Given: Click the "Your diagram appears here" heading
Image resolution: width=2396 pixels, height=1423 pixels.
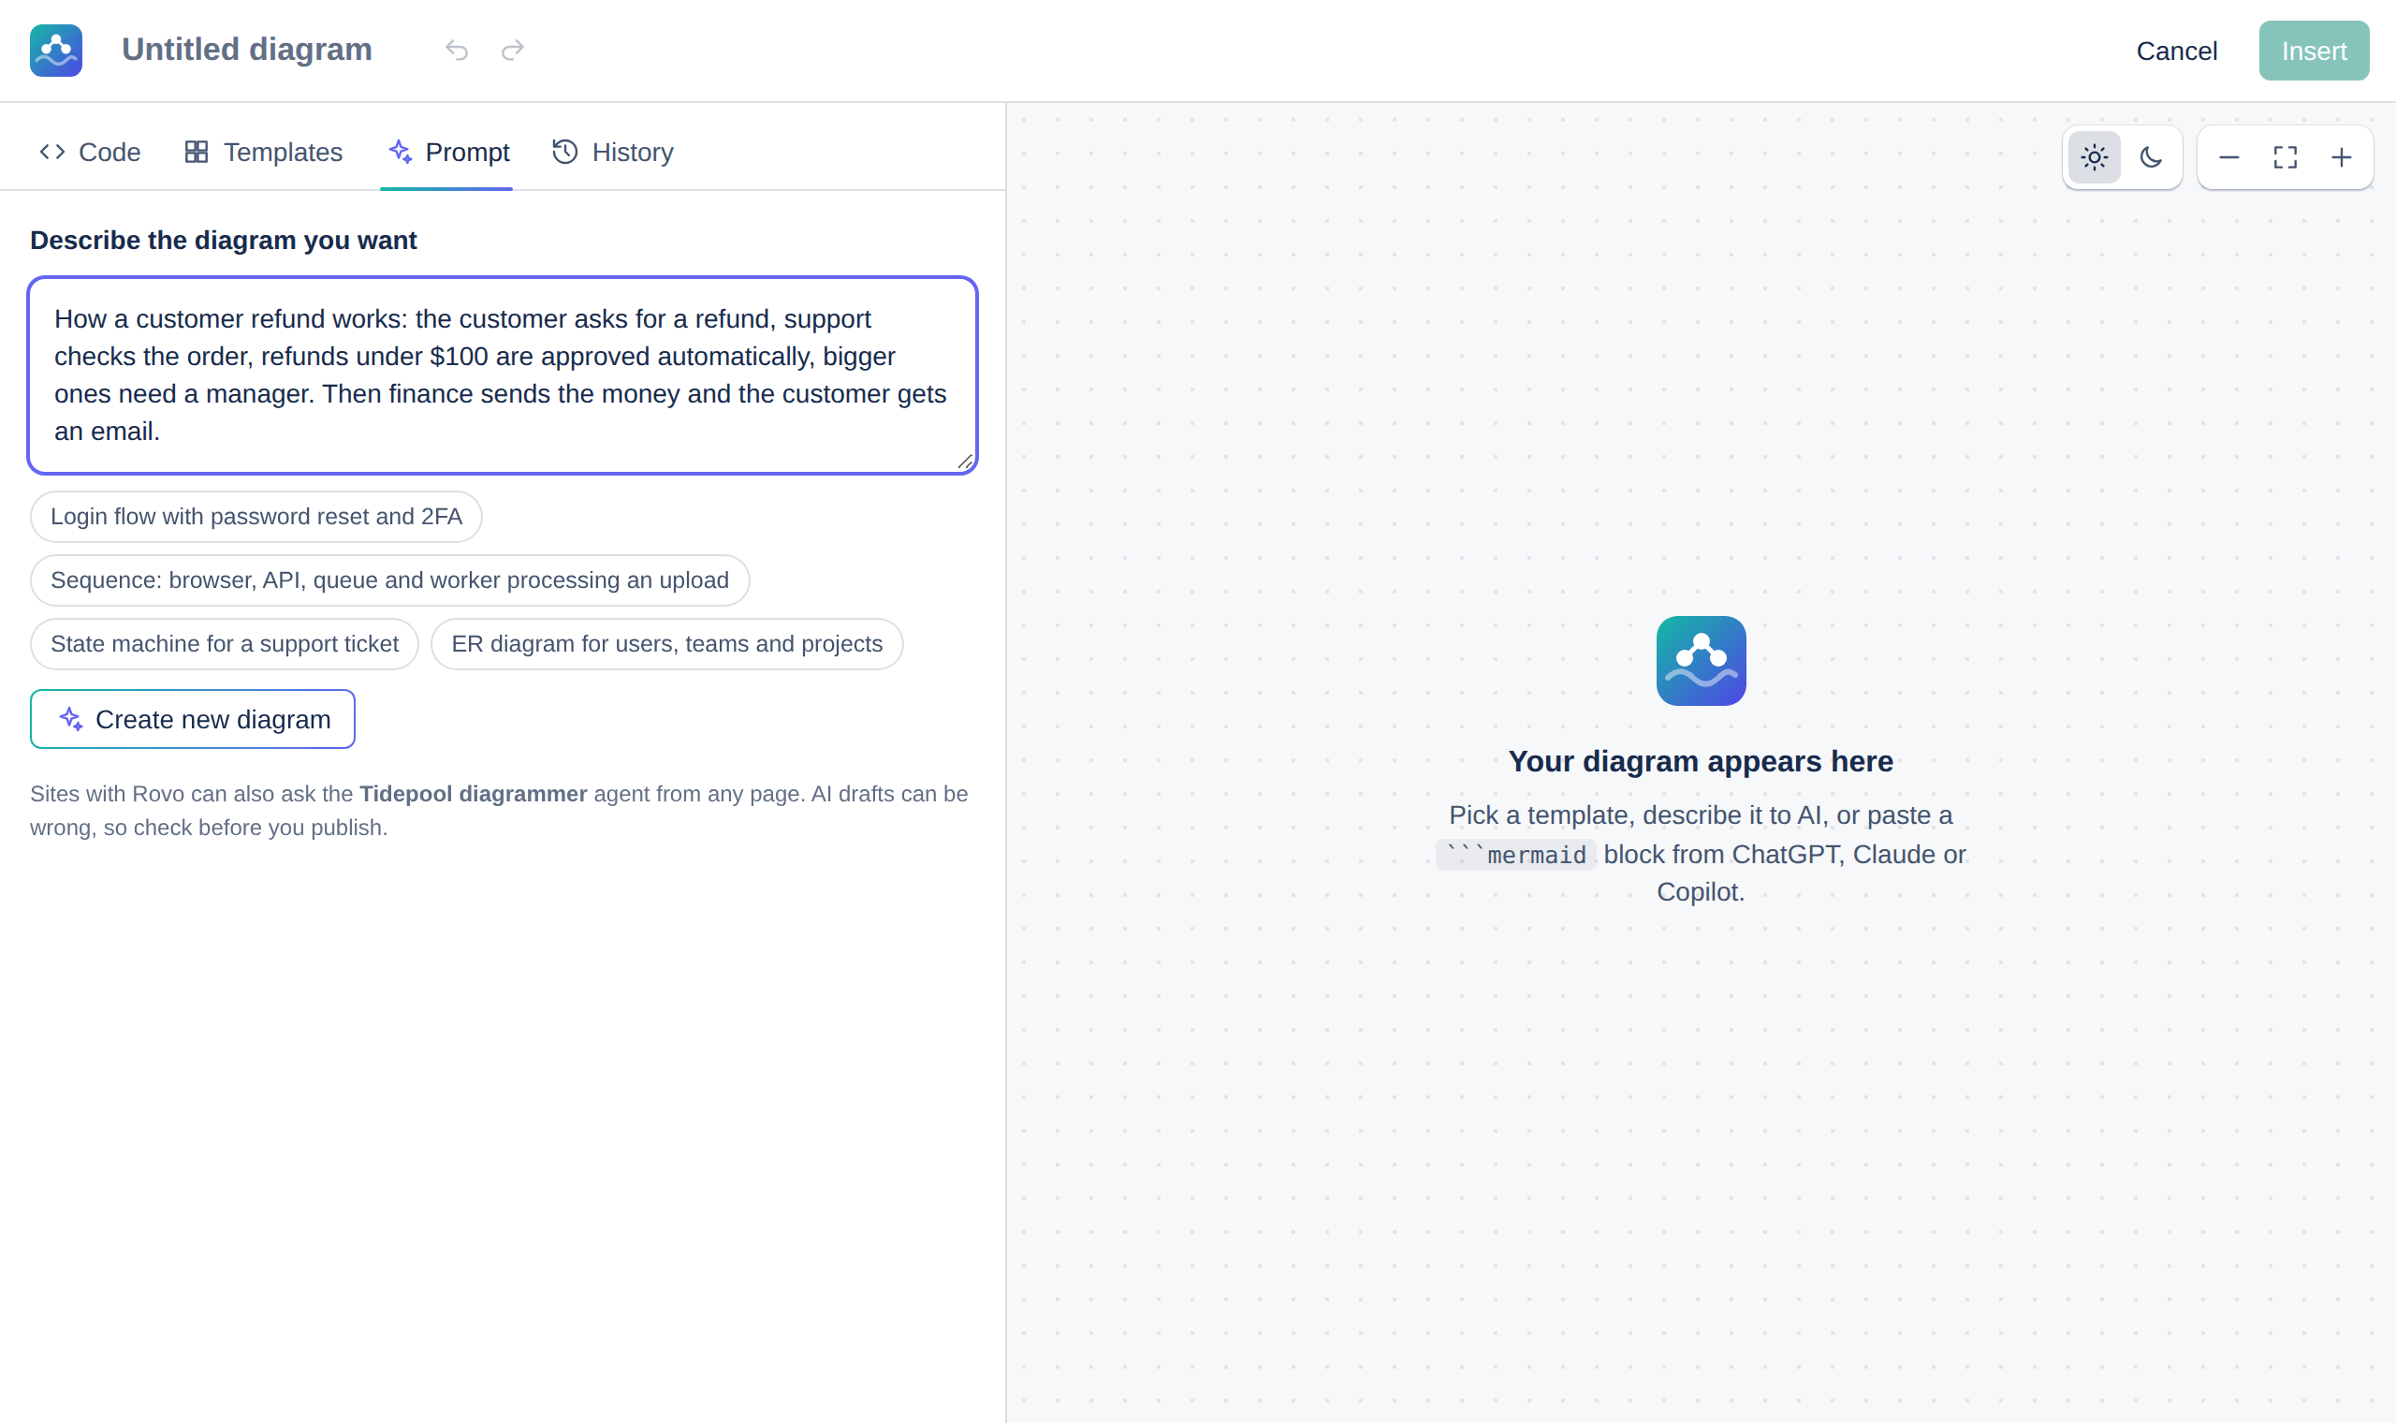Looking at the screenshot, I should [x=1702, y=761].
